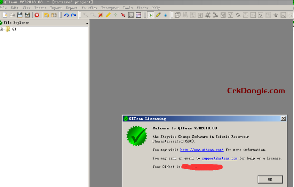The height and width of the screenshot is (187, 294).
Task: Click the wavelet icon in toolbar
Action: click(x=276, y=15)
